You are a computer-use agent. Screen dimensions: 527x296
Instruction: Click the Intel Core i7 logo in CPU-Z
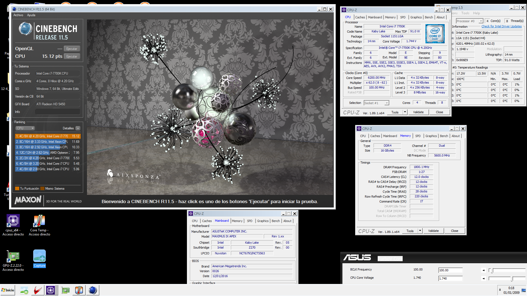point(435,34)
